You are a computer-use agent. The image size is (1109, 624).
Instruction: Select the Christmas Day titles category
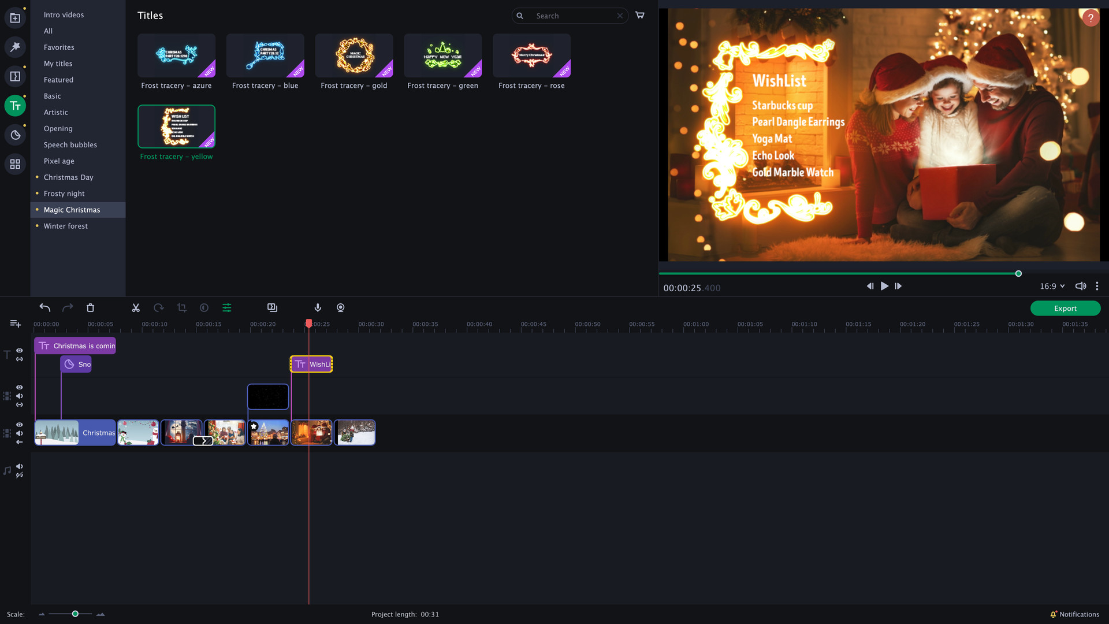[68, 177]
